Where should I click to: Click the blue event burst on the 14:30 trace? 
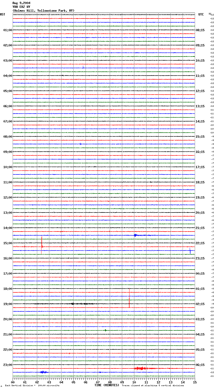(x=136, y=235)
